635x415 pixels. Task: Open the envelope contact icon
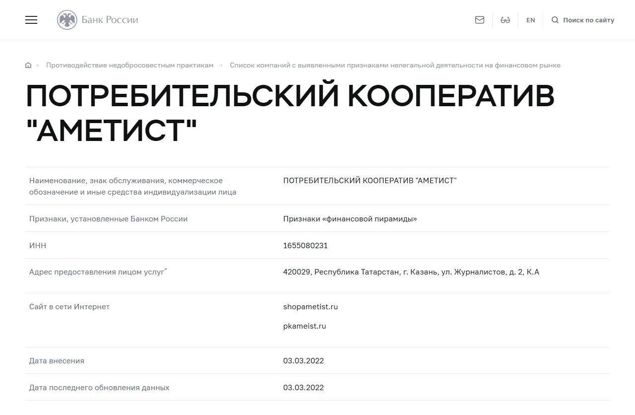pyautogui.click(x=480, y=20)
